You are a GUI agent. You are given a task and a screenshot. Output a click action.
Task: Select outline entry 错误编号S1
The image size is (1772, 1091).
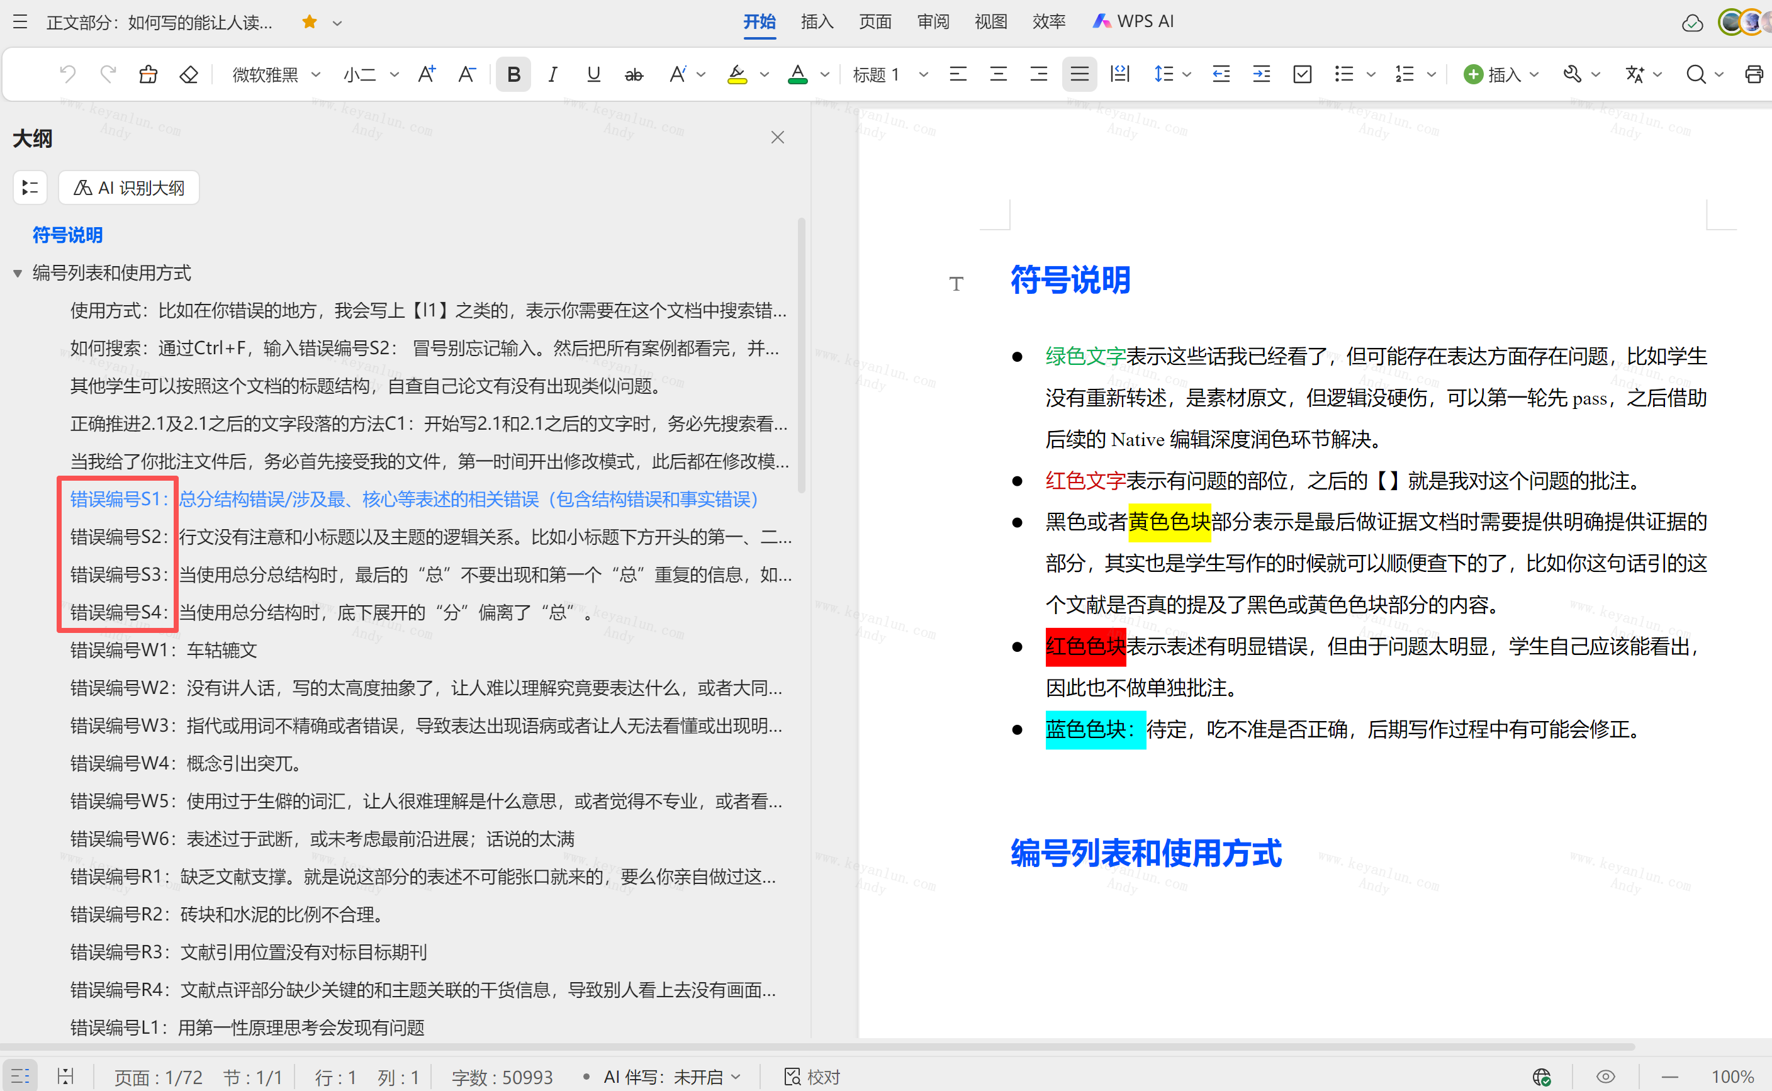(x=414, y=500)
